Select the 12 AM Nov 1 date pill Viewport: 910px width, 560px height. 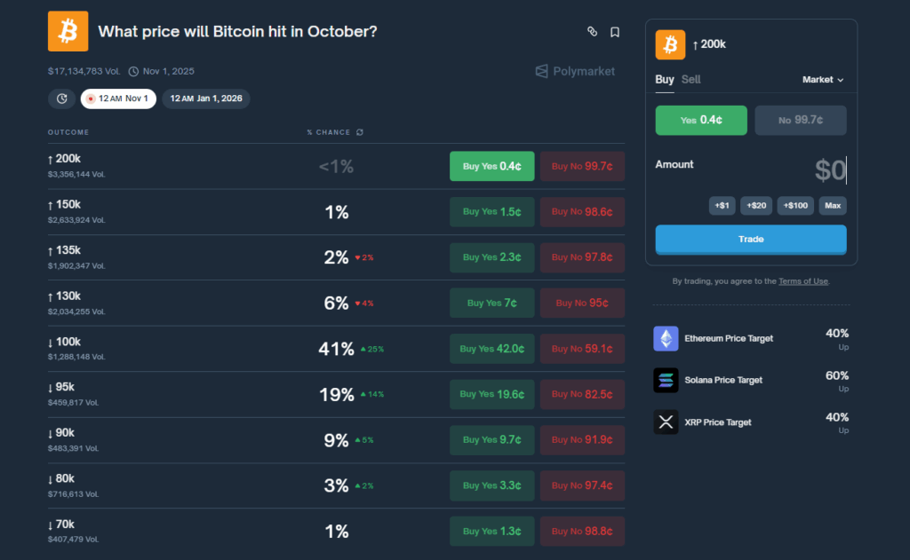coord(118,99)
